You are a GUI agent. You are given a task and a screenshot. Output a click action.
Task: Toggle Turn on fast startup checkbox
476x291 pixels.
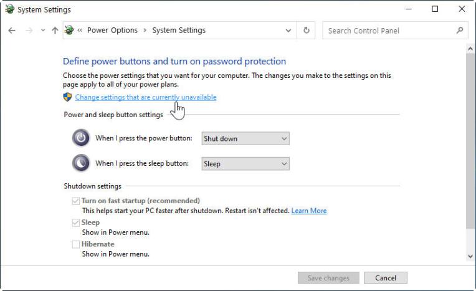[x=76, y=201]
